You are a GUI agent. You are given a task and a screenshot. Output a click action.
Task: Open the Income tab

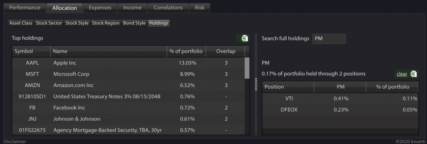click(x=132, y=7)
